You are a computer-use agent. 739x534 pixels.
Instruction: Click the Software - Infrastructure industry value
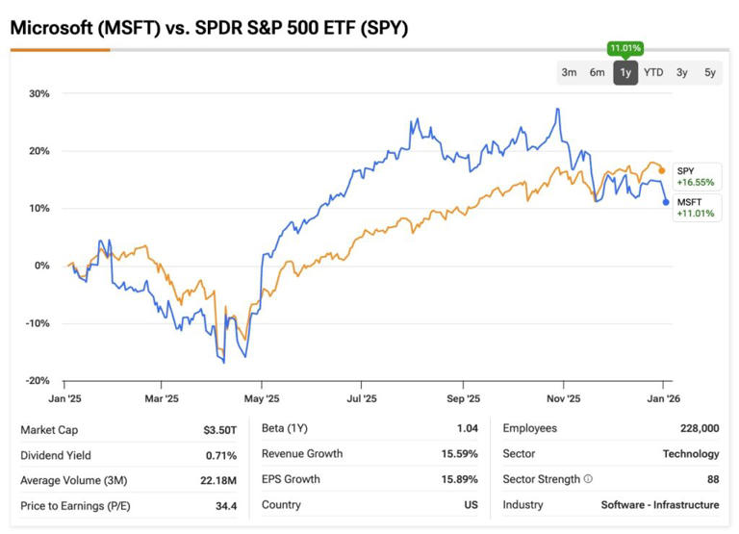click(x=660, y=505)
